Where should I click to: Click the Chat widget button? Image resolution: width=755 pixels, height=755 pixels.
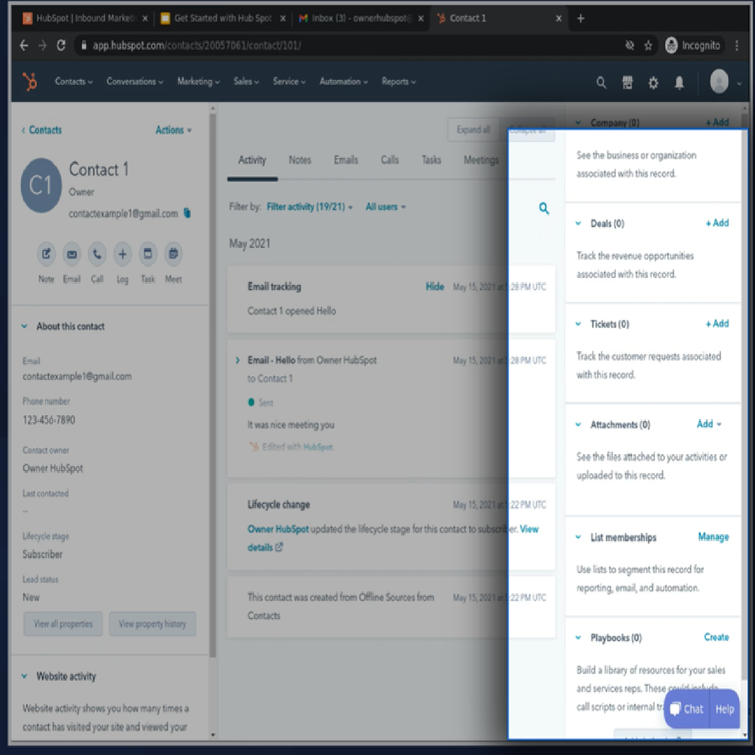686,709
